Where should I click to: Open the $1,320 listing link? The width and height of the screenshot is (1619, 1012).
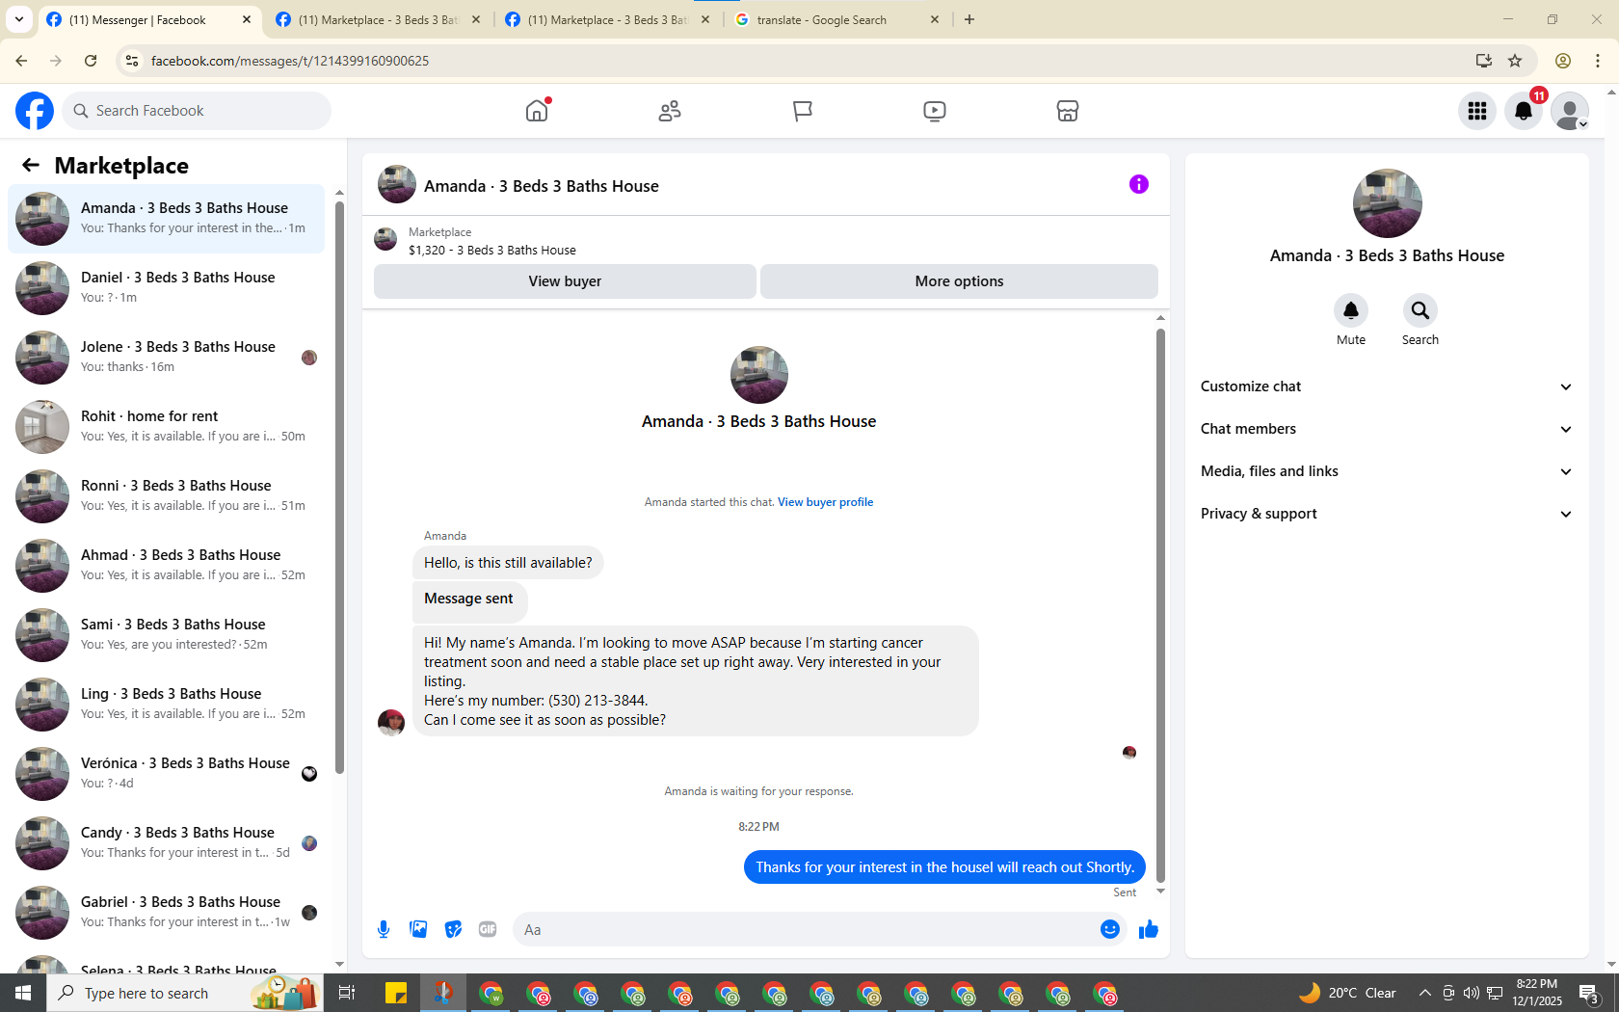tap(491, 250)
